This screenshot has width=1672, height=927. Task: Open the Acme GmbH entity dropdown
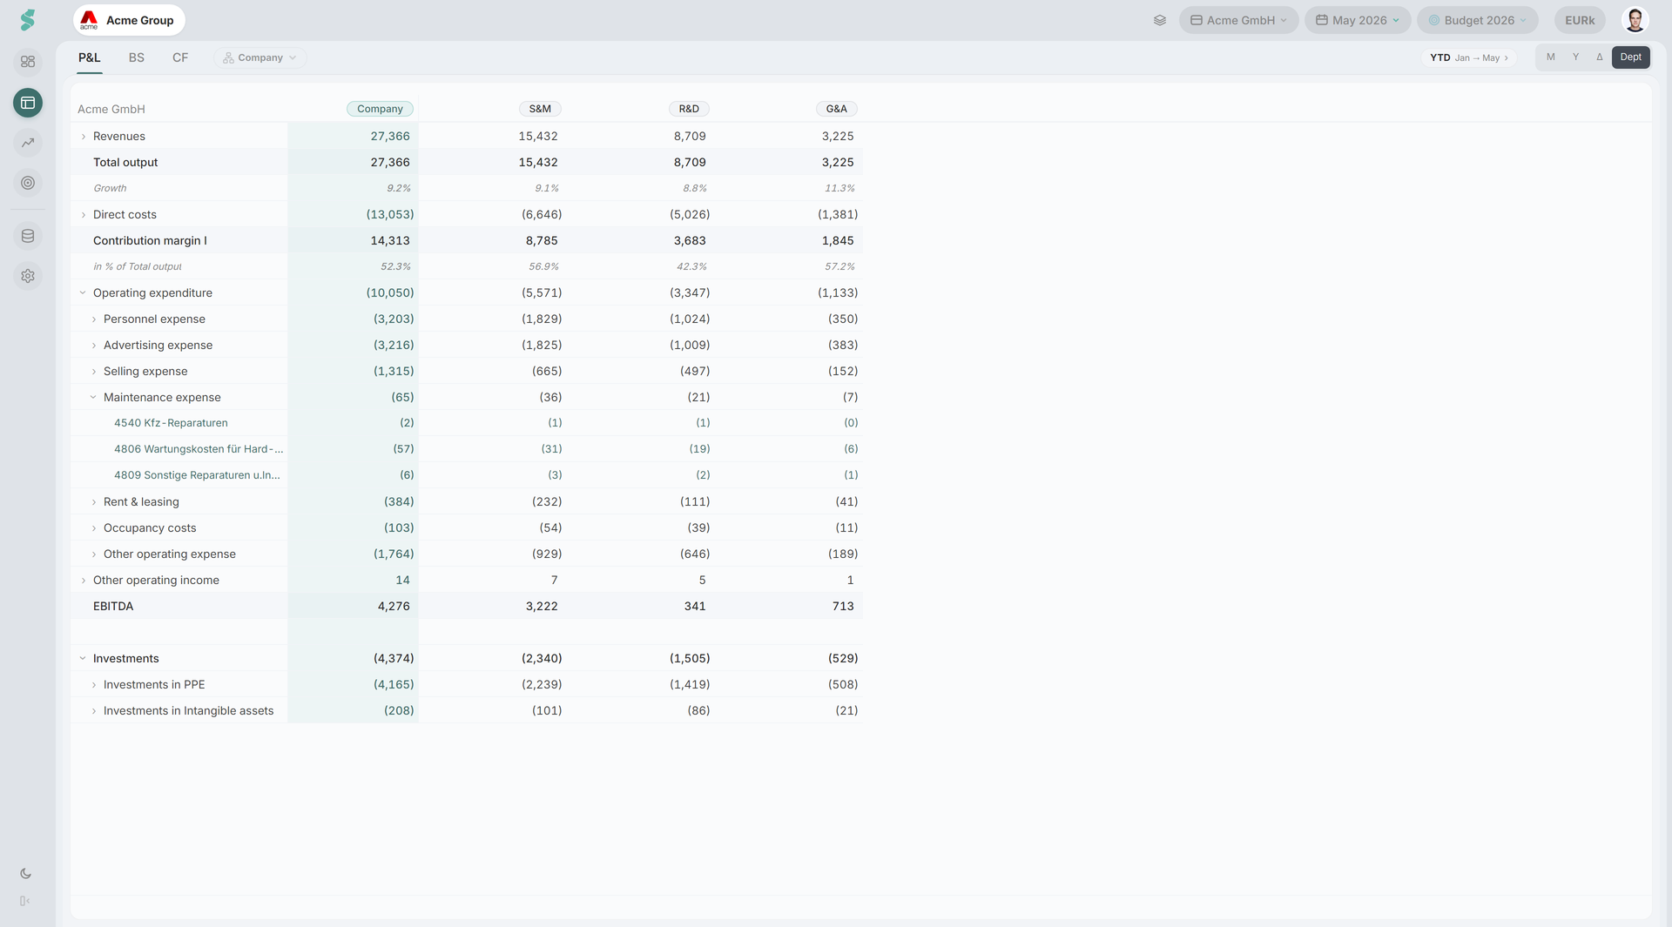click(1238, 20)
